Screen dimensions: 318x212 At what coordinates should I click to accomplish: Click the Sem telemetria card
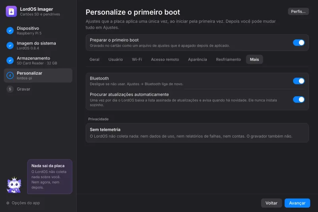tap(197, 133)
